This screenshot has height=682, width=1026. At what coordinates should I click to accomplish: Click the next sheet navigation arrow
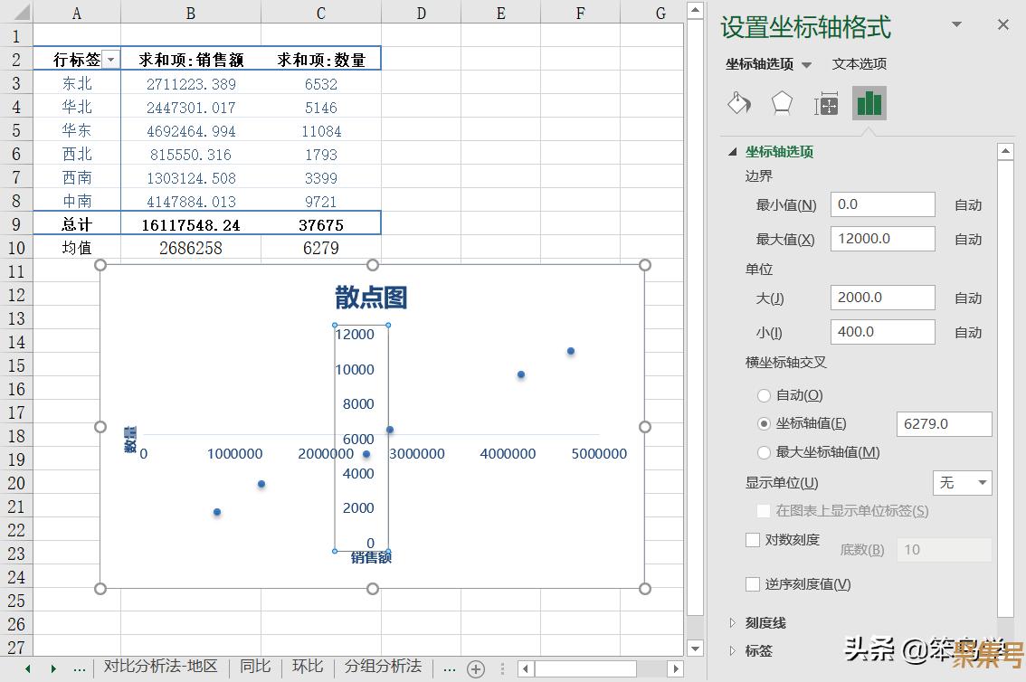click(53, 668)
